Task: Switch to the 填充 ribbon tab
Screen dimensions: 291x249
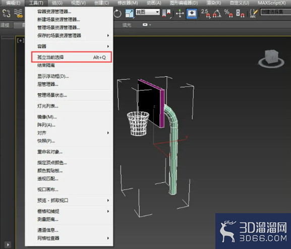Action: 127,25
